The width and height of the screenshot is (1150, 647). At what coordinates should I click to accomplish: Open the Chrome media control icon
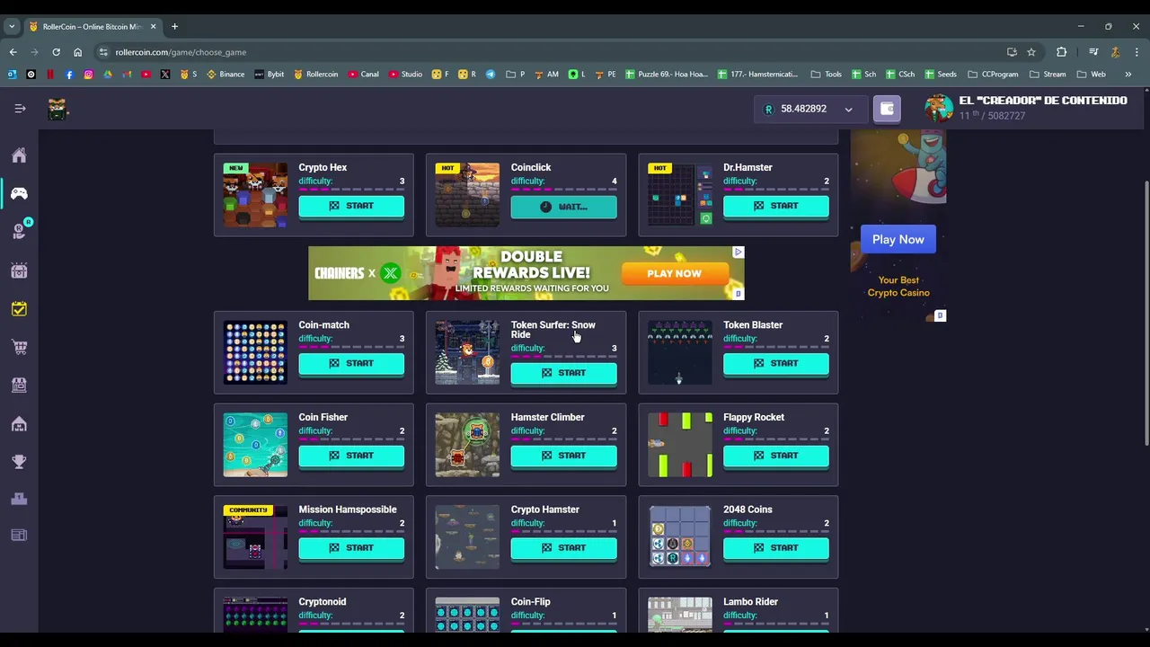tap(1093, 52)
